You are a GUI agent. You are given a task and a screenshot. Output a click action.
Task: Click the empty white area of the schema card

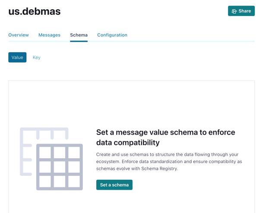(x=132, y=102)
